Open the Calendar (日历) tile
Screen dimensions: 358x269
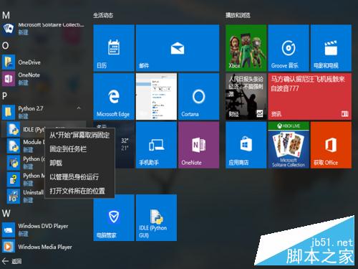114,48
